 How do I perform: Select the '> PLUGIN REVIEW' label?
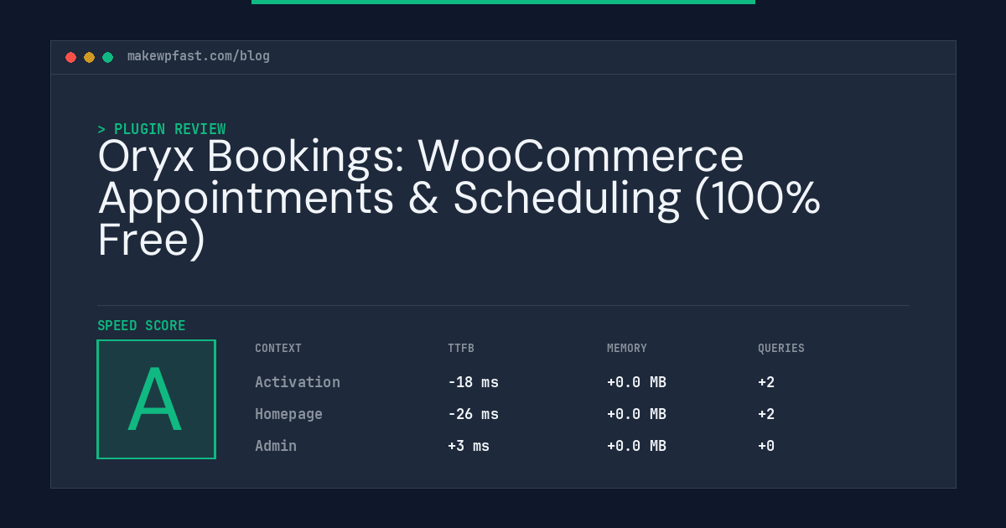161,129
